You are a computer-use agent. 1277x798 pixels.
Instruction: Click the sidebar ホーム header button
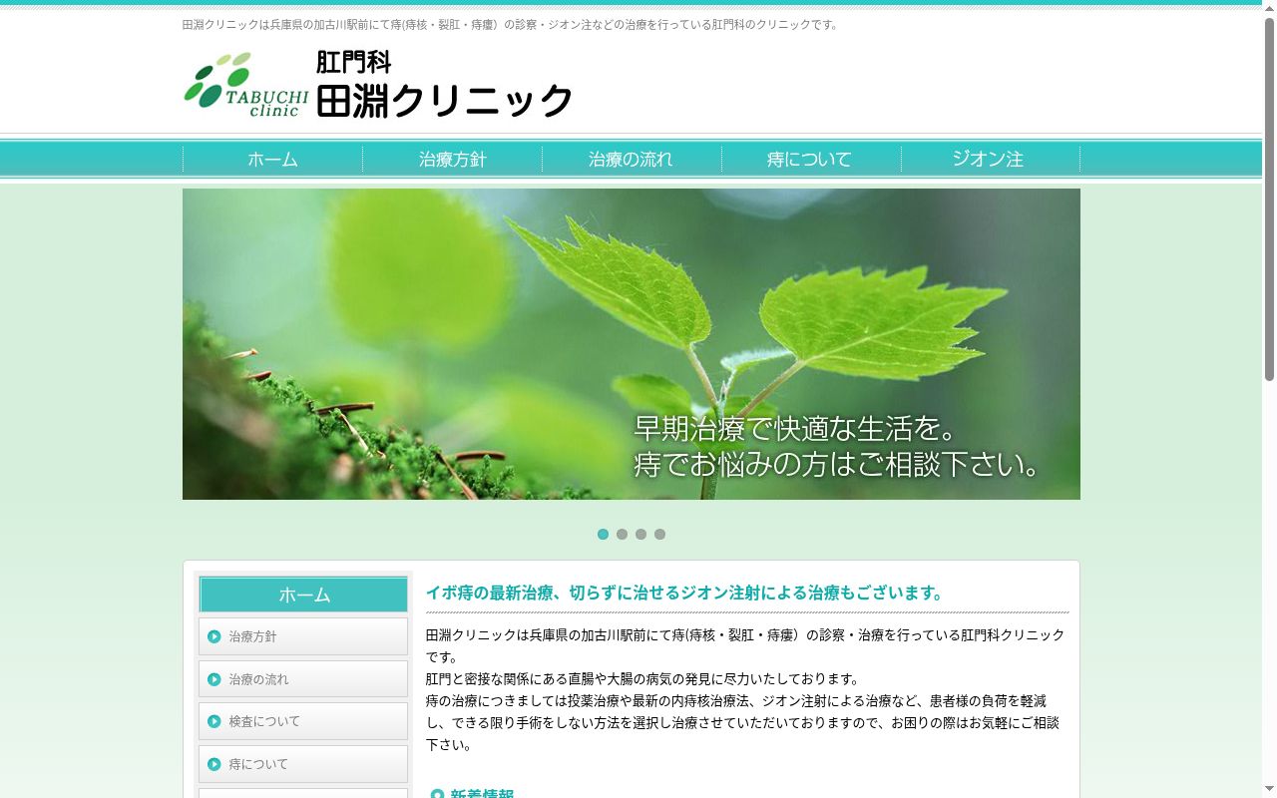[303, 595]
